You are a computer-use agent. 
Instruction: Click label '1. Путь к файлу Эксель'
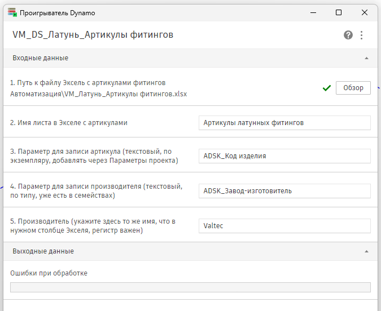point(87,83)
